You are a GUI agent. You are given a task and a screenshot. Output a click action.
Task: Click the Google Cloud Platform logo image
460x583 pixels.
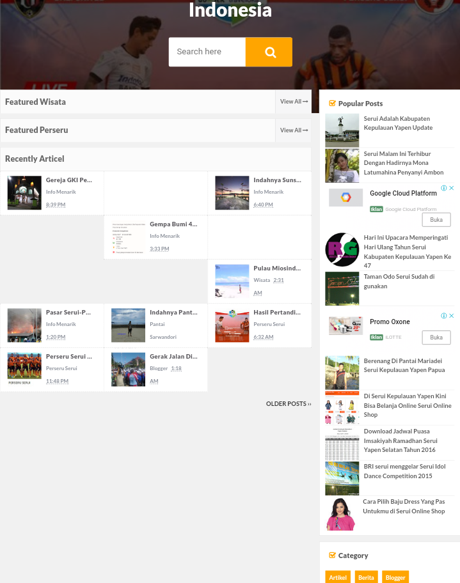point(345,198)
